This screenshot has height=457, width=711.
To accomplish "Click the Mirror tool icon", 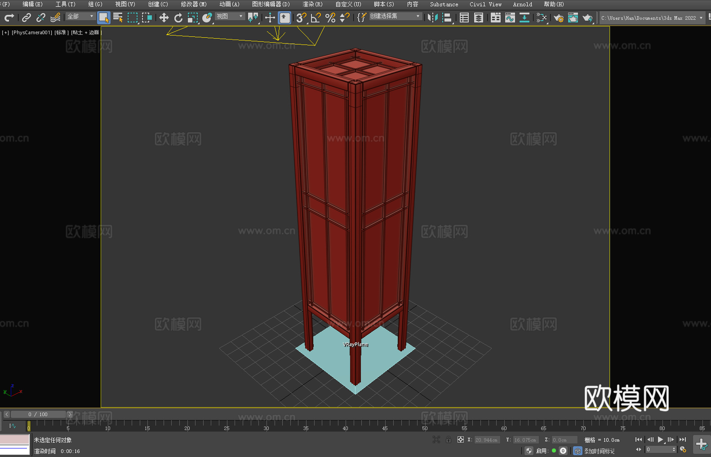I will [x=432, y=18].
